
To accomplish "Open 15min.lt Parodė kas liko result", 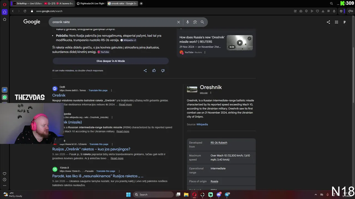I will click(x=98, y=176).
